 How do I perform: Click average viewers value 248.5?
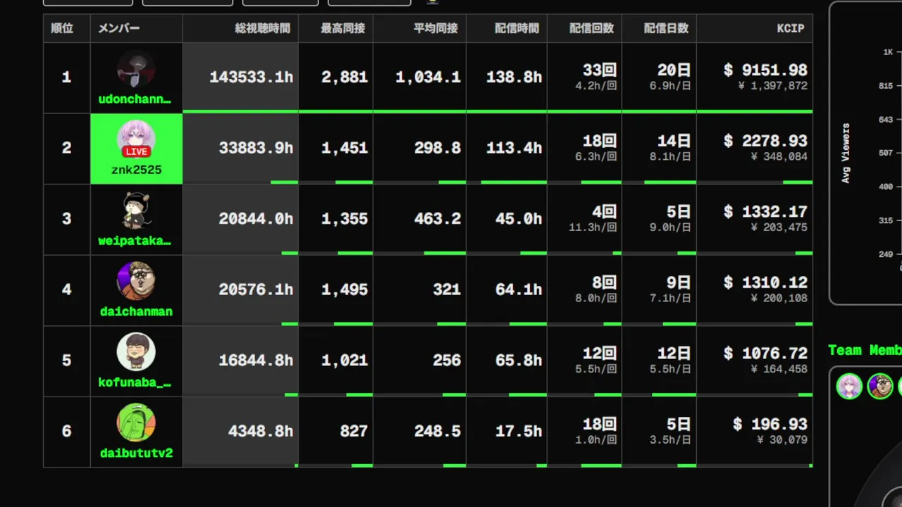point(438,431)
